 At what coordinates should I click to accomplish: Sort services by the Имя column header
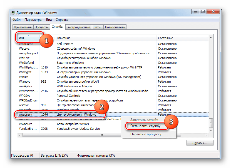(28, 38)
